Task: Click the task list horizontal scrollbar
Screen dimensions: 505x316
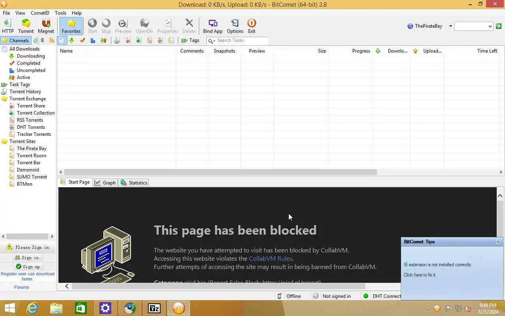Action: [x=220, y=172]
